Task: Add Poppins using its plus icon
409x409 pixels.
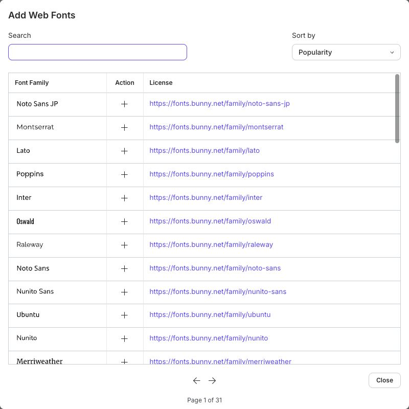Action: 124,174
